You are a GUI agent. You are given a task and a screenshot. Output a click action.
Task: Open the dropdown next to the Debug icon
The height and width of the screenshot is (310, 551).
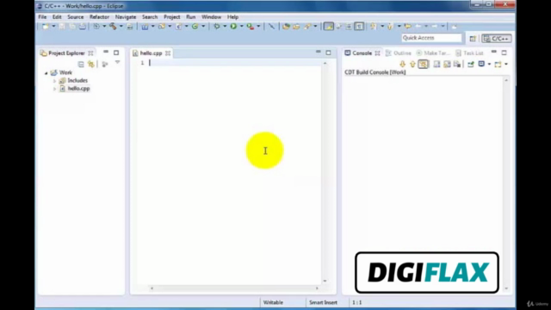pos(225,27)
